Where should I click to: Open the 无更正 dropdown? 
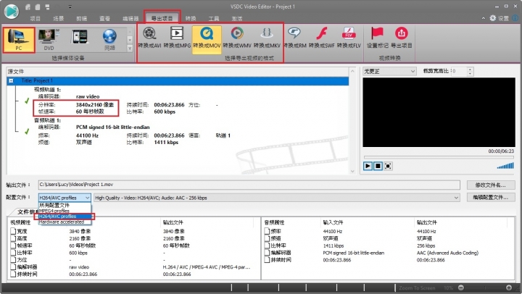coord(389,71)
